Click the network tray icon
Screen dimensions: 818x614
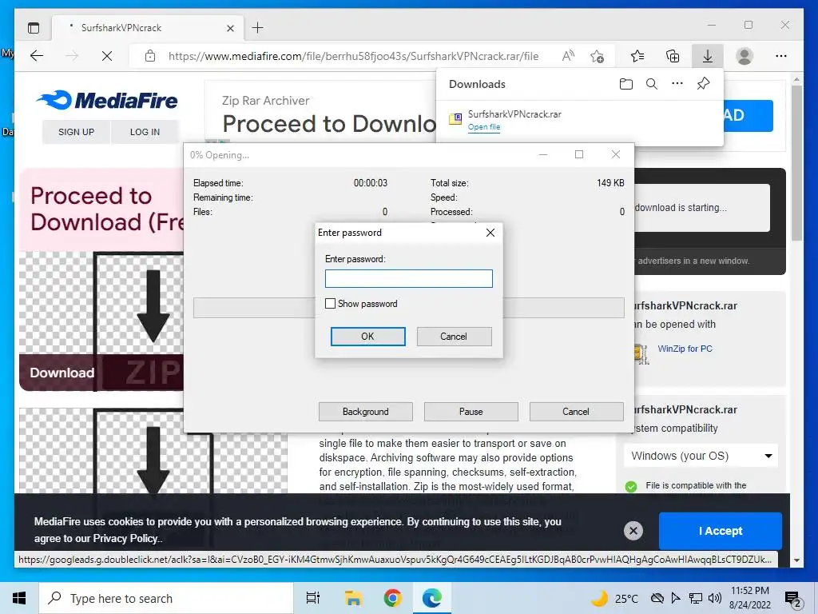(696, 598)
